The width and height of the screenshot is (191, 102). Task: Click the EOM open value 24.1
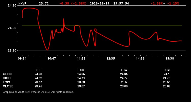(167, 74)
